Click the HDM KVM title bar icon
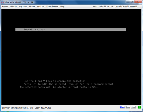This screenshot has width=143, height=112. coord(3,2)
